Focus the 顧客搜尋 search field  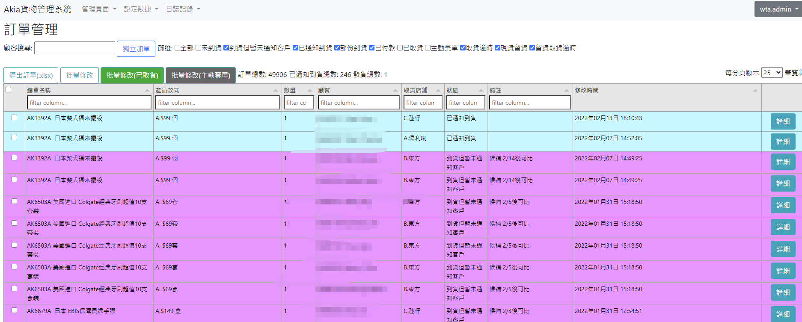click(74, 48)
